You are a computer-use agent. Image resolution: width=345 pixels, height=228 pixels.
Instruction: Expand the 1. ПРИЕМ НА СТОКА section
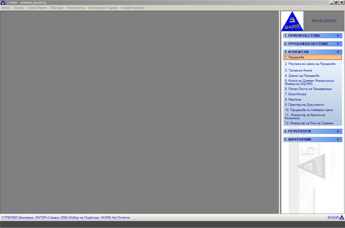click(338, 36)
